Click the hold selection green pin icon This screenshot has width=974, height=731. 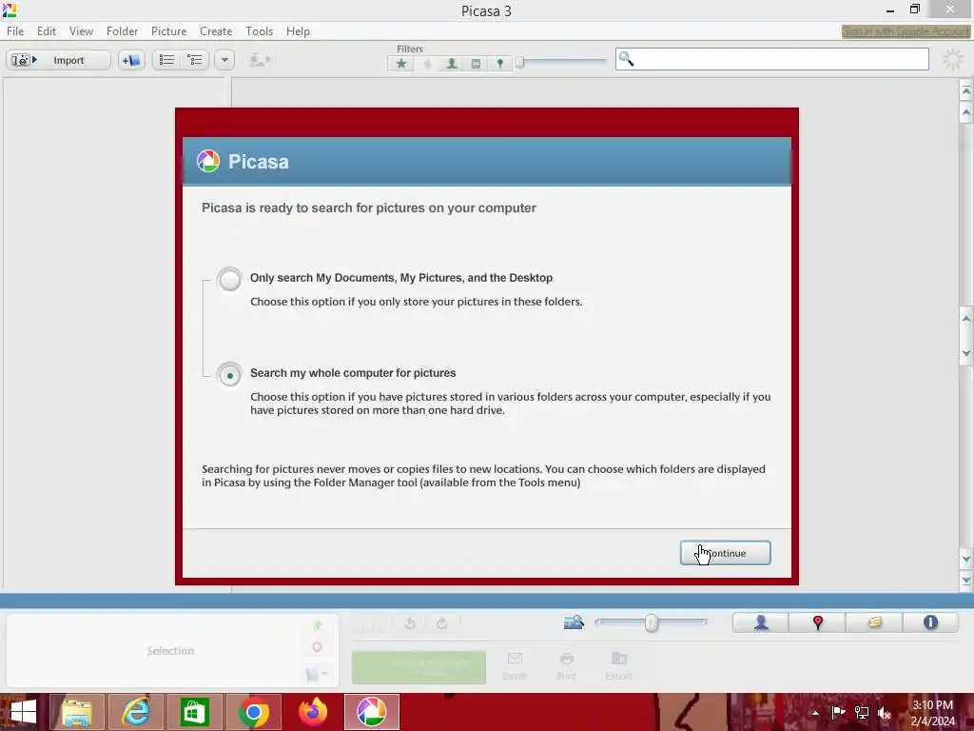pos(318,625)
